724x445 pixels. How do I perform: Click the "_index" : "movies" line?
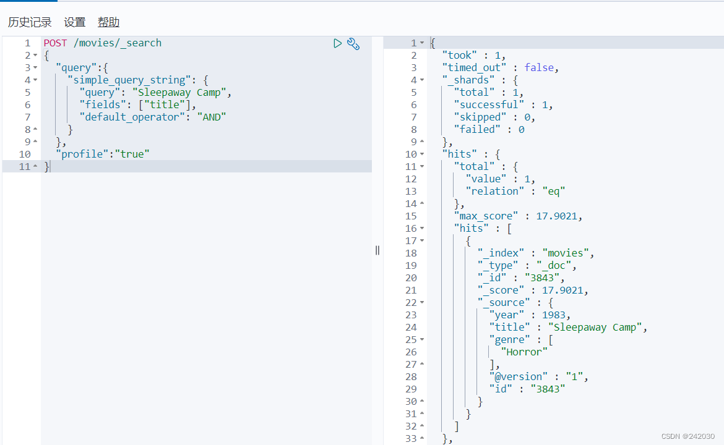pyautogui.click(x=536, y=253)
